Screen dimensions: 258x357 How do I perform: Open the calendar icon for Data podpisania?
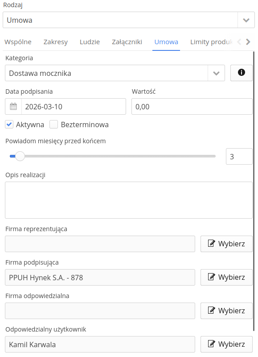pos(13,106)
